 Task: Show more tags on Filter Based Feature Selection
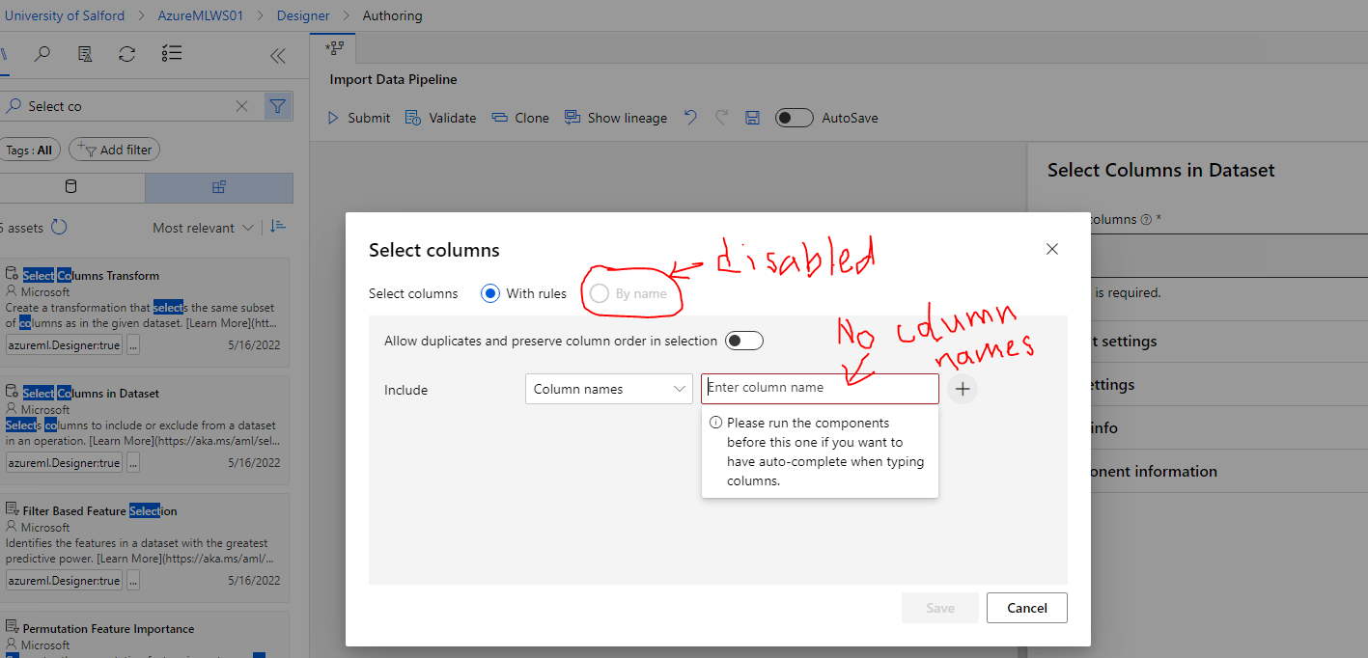[133, 581]
